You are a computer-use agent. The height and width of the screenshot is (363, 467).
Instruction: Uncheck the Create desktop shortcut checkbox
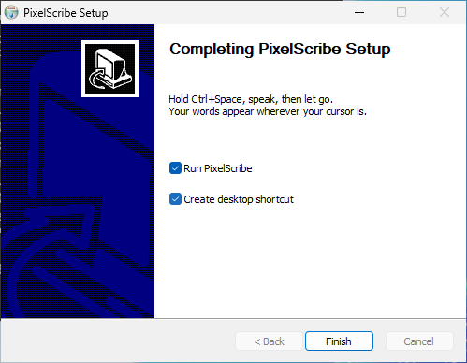(x=175, y=199)
